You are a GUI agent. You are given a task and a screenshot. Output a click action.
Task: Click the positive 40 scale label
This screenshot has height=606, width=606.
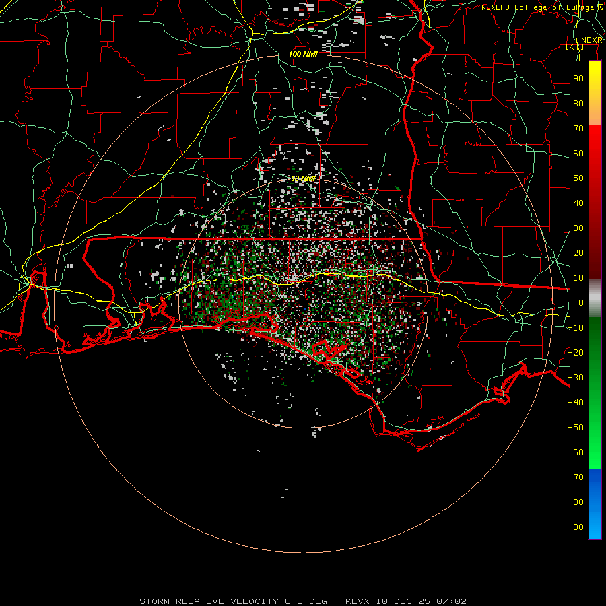pyautogui.click(x=578, y=203)
